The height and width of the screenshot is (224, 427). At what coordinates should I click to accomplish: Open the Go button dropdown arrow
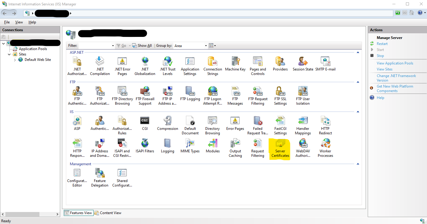130,46
